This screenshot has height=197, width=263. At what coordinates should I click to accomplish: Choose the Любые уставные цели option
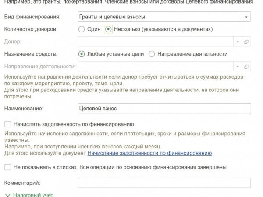tap(81, 54)
